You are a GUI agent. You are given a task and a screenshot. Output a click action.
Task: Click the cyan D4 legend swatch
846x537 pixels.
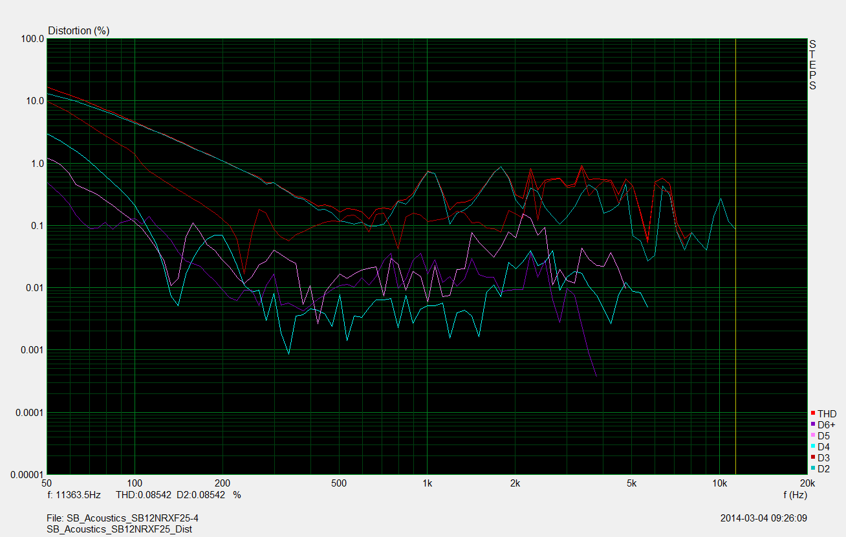click(x=813, y=446)
